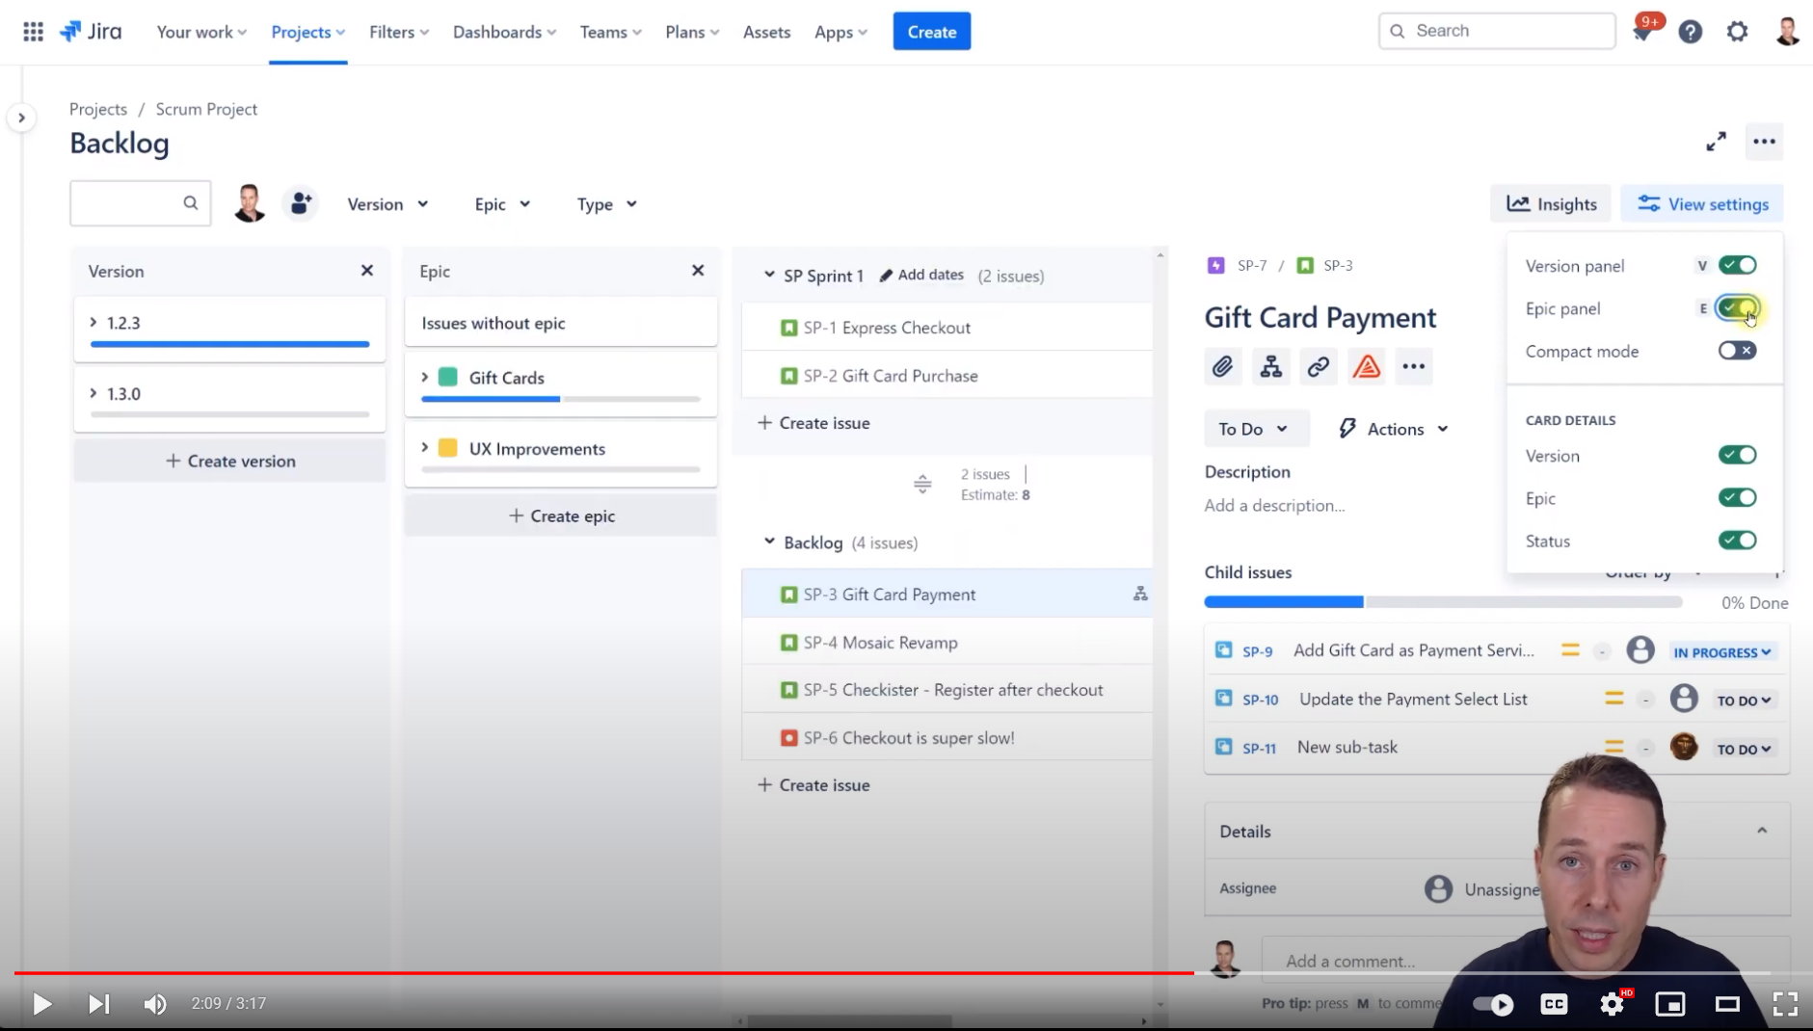
Task: Open the Version filter dropdown
Action: click(x=387, y=204)
